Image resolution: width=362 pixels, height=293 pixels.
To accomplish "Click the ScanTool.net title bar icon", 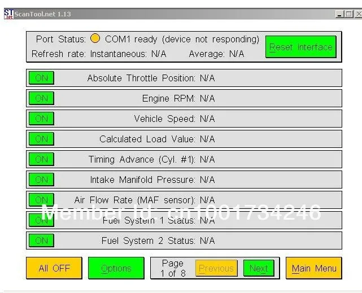I will click(9, 14).
